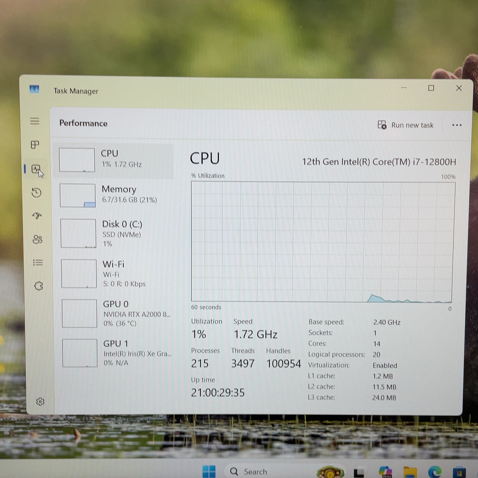Open Microsoft Store from taskbar
This screenshot has width=478, height=478.
(x=459, y=472)
